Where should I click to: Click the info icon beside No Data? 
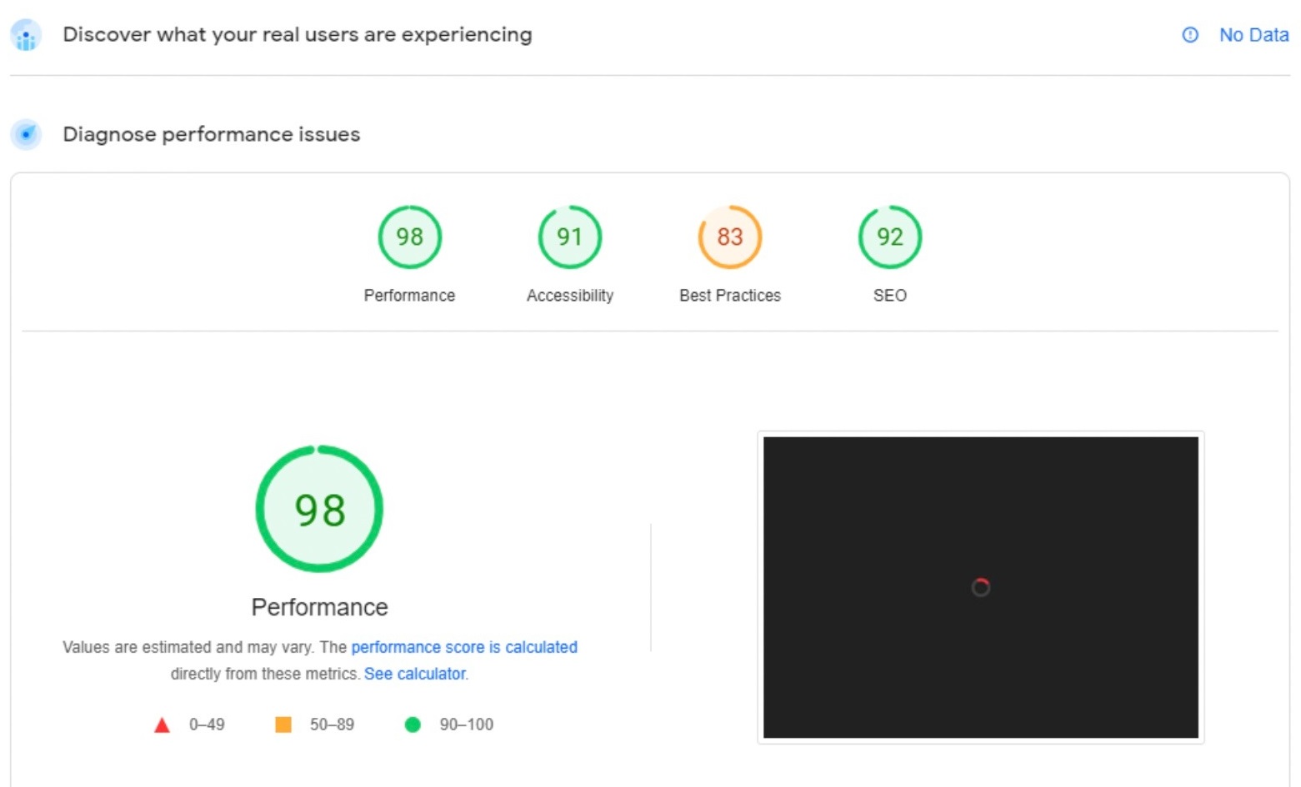point(1189,35)
